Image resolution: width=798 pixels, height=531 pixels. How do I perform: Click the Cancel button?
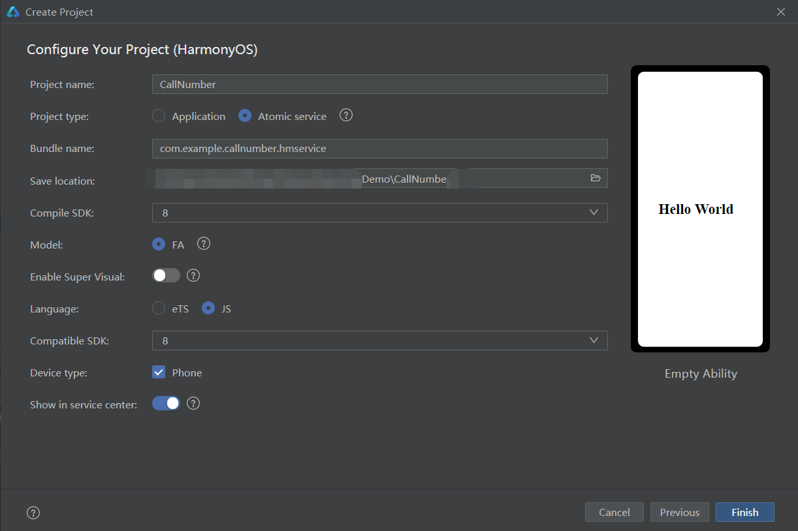click(614, 512)
